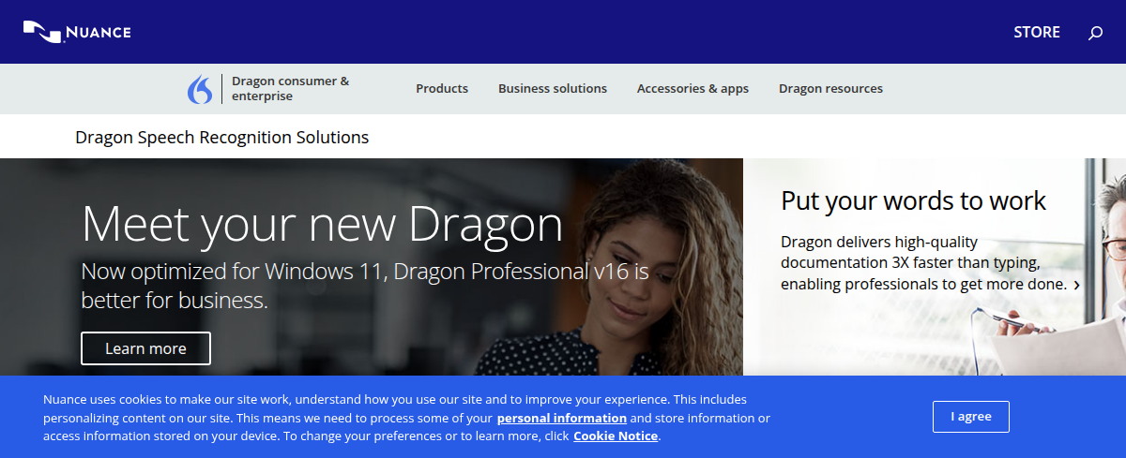This screenshot has width=1126, height=458.
Task: Expand the Accessories & apps menu
Action: click(692, 89)
